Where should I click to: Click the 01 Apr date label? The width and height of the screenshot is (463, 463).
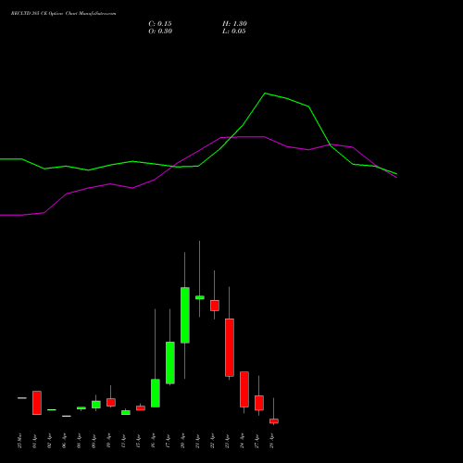coord(34,441)
